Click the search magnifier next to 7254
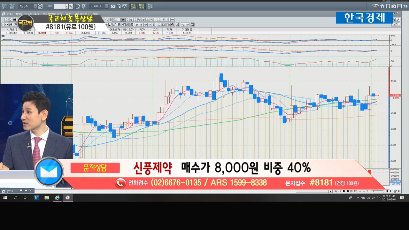409x230 pixels. click(x=40, y=6)
